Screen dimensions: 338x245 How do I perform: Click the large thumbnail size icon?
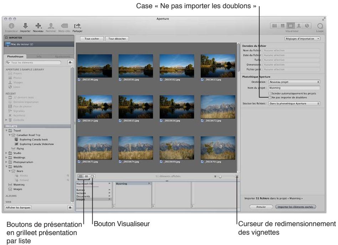click(237, 177)
